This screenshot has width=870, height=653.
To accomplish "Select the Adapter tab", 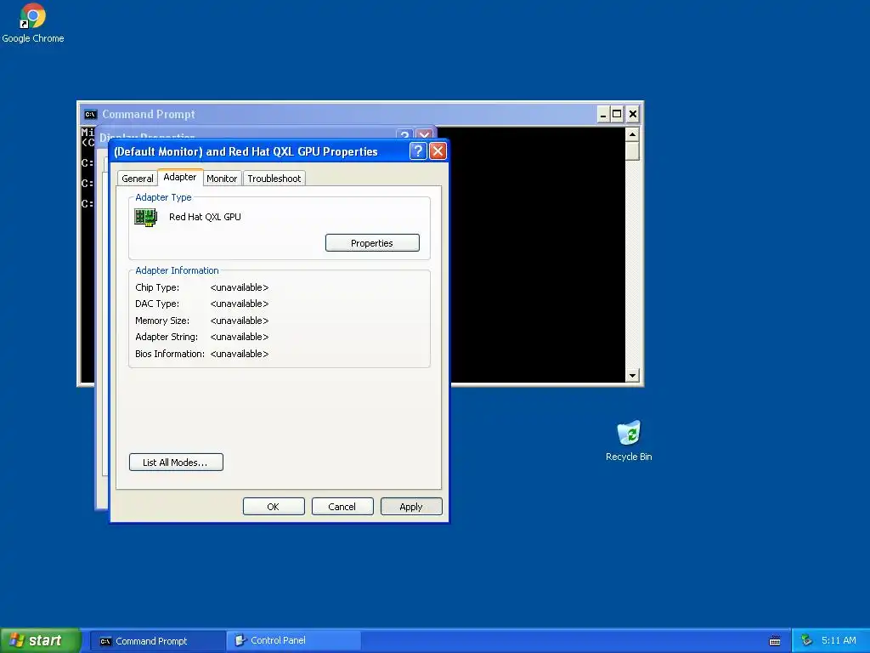I will pos(180,177).
